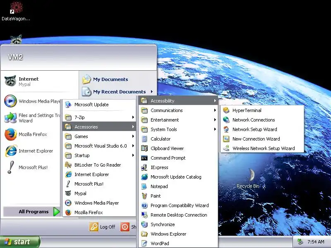Open Microsoft Update in All Programs

99,105
